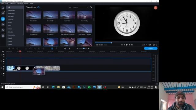
Task: Undo the last action
Action: pyautogui.click(x=9, y=48)
